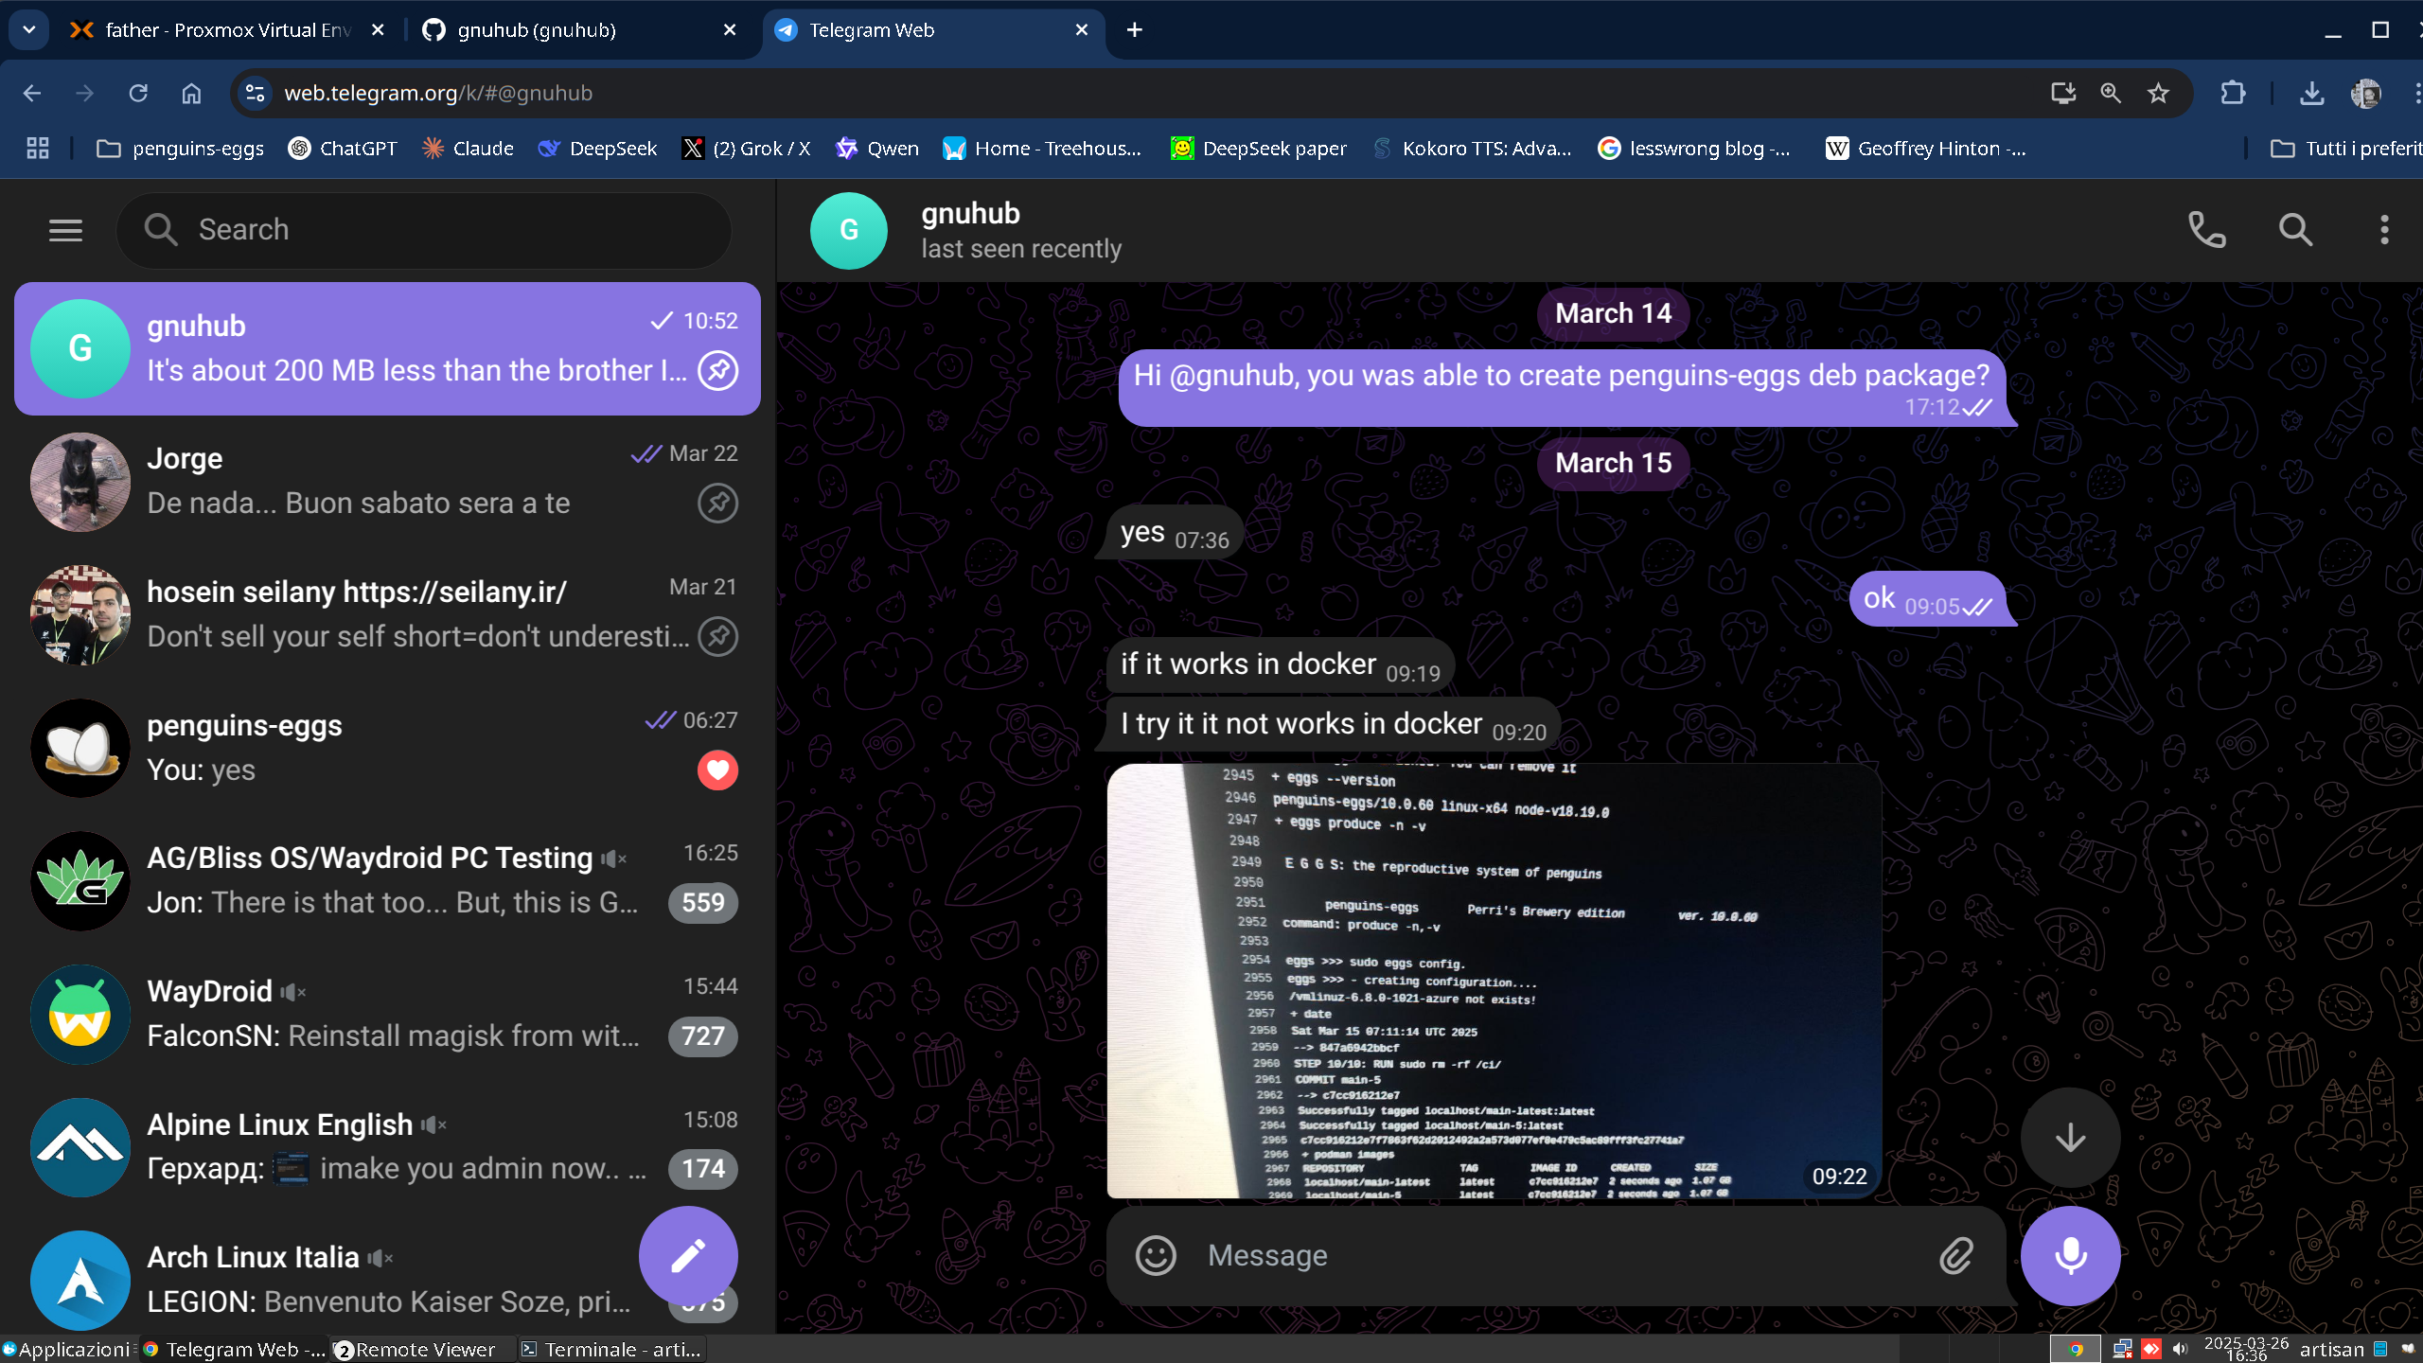Viewport: 2423px width, 1363px height.
Task: Click the address bar URL web.telegram.org
Action: pyautogui.click(x=438, y=93)
